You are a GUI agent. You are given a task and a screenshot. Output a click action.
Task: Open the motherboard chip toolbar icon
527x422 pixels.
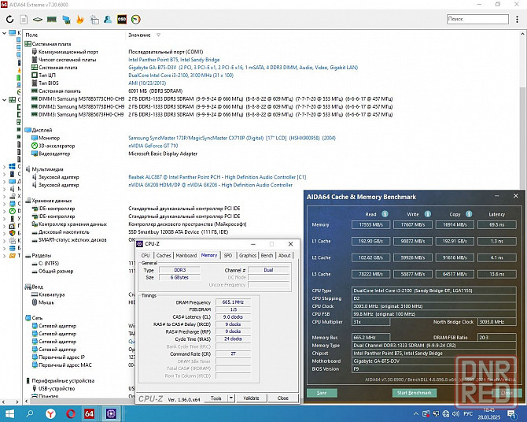[x=37, y=20]
